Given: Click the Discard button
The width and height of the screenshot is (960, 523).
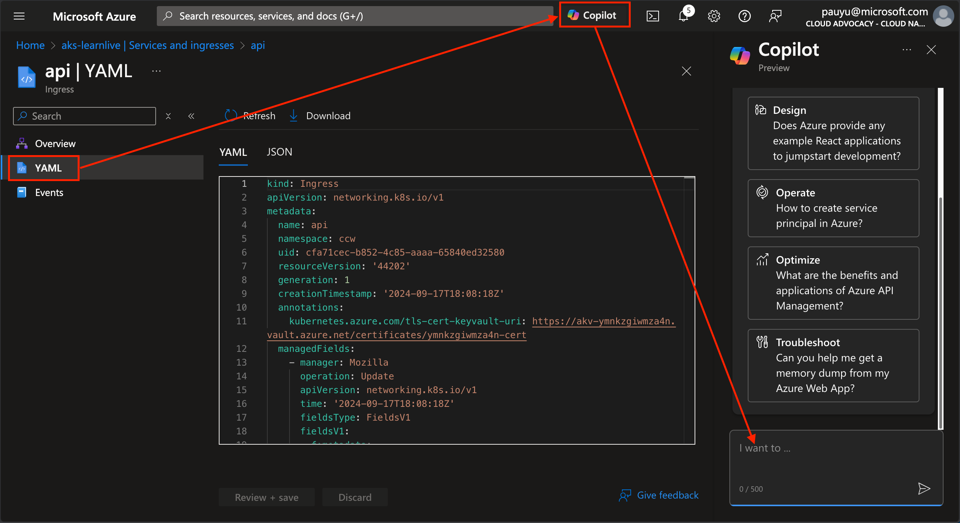Looking at the screenshot, I should 355,497.
